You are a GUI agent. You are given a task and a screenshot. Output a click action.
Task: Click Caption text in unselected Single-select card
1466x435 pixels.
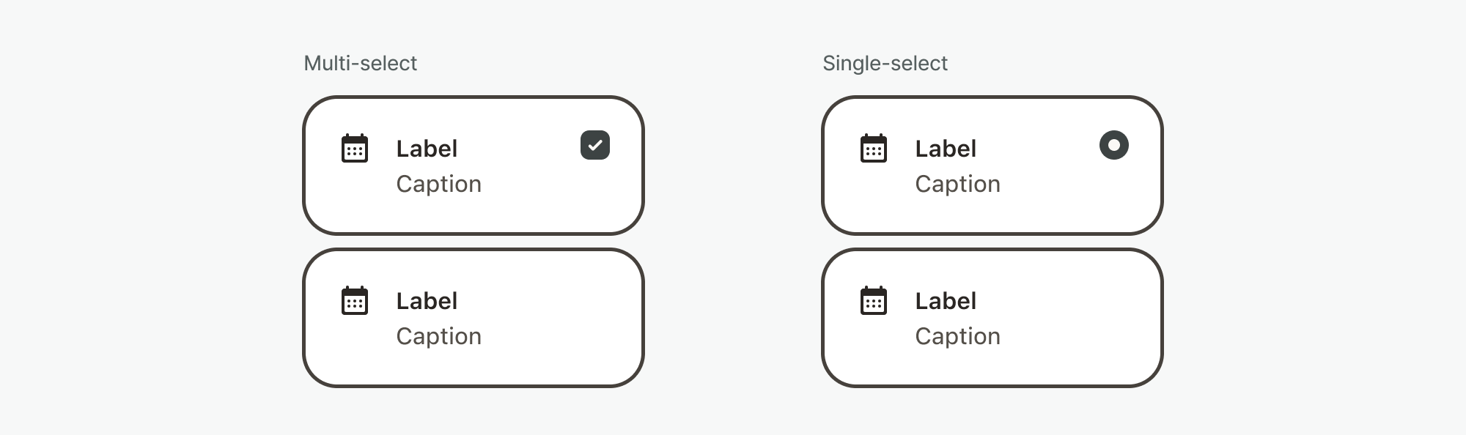pos(957,336)
